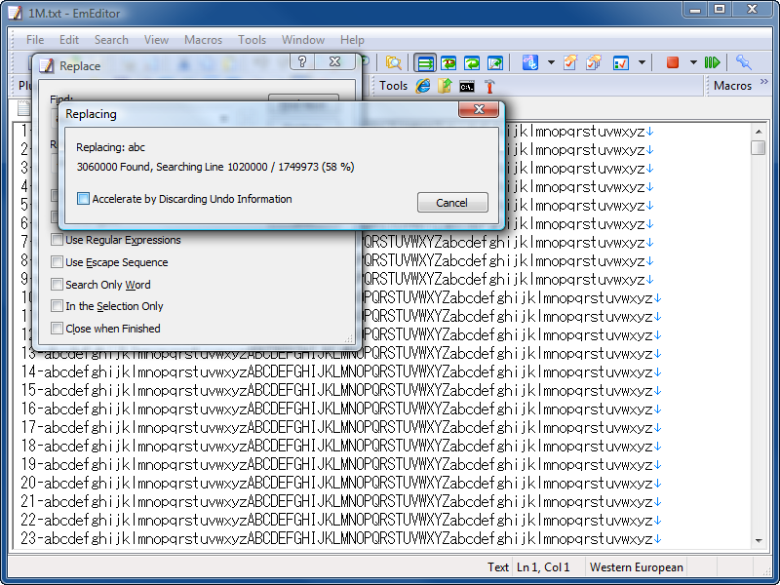This screenshot has width=780, height=585.
Task: Click in text line 20 of editor
Action: [341, 483]
